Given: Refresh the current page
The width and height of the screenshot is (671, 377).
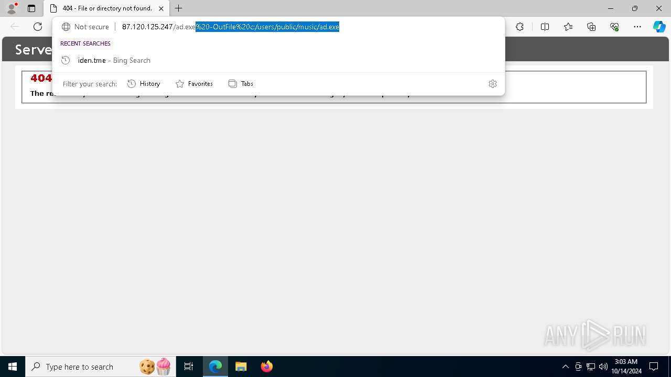Looking at the screenshot, I should (x=38, y=27).
